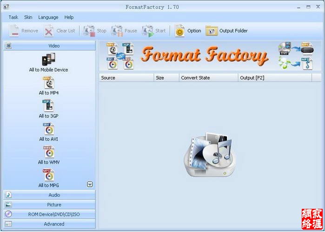
Task: Click the All to MPG label
Action: tap(48, 186)
